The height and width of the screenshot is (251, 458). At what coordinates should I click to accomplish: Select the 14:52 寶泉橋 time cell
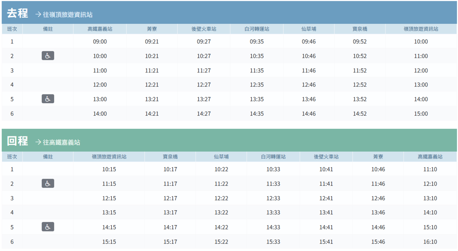pyautogui.click(x=360, y=114)
